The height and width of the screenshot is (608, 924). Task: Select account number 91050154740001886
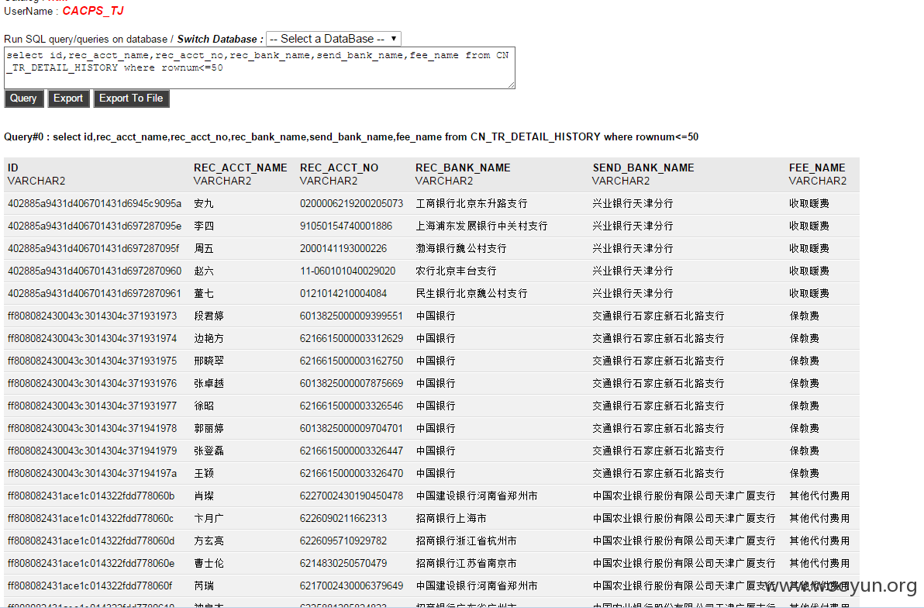coord(346,226)
